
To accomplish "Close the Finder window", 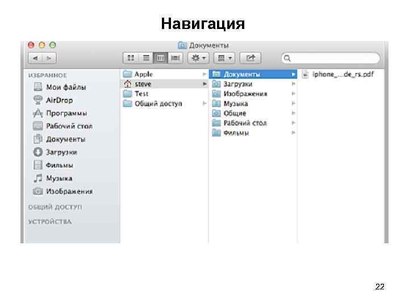I will (x=31, y=45).
